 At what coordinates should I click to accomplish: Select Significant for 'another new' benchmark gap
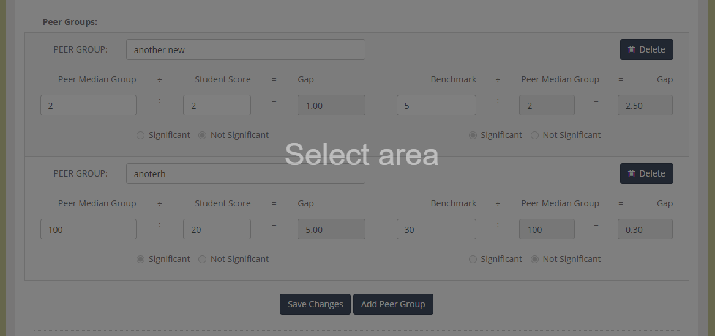tap(473, 135)
